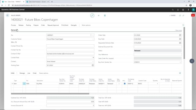Click the horizontal scrollbar under Lines
Image resolution: width=196 pixels, height=110 pixels.
(50, 94)
